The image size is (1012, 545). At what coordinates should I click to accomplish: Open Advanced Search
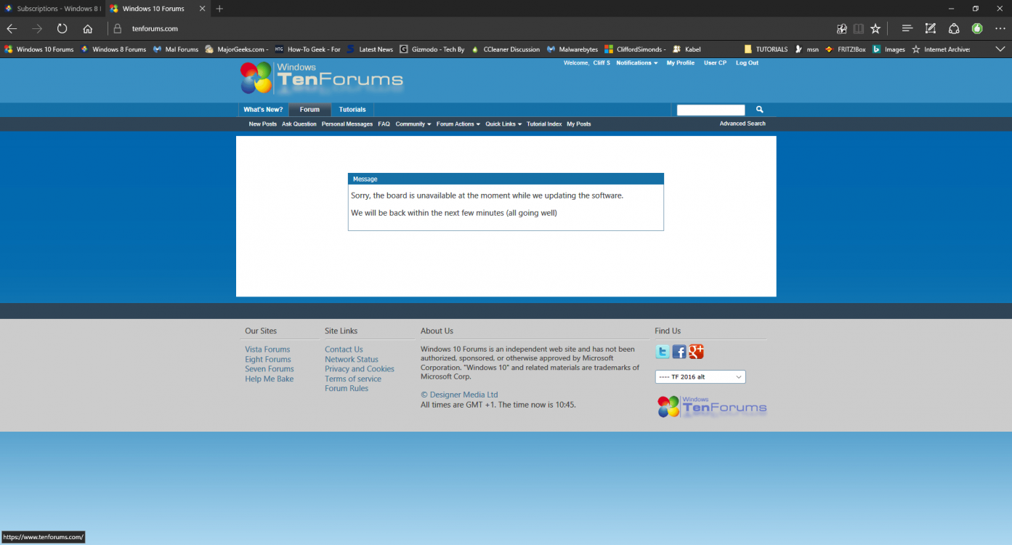[x=742, y=124]
